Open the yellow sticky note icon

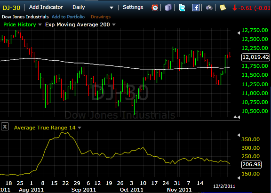pos(223,8)
